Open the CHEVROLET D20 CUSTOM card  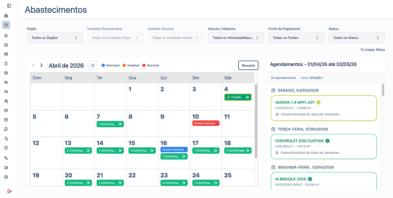(x=324, y=146)
